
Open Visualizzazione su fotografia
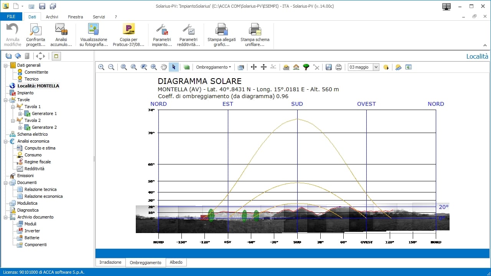click(x=94, y=35)
